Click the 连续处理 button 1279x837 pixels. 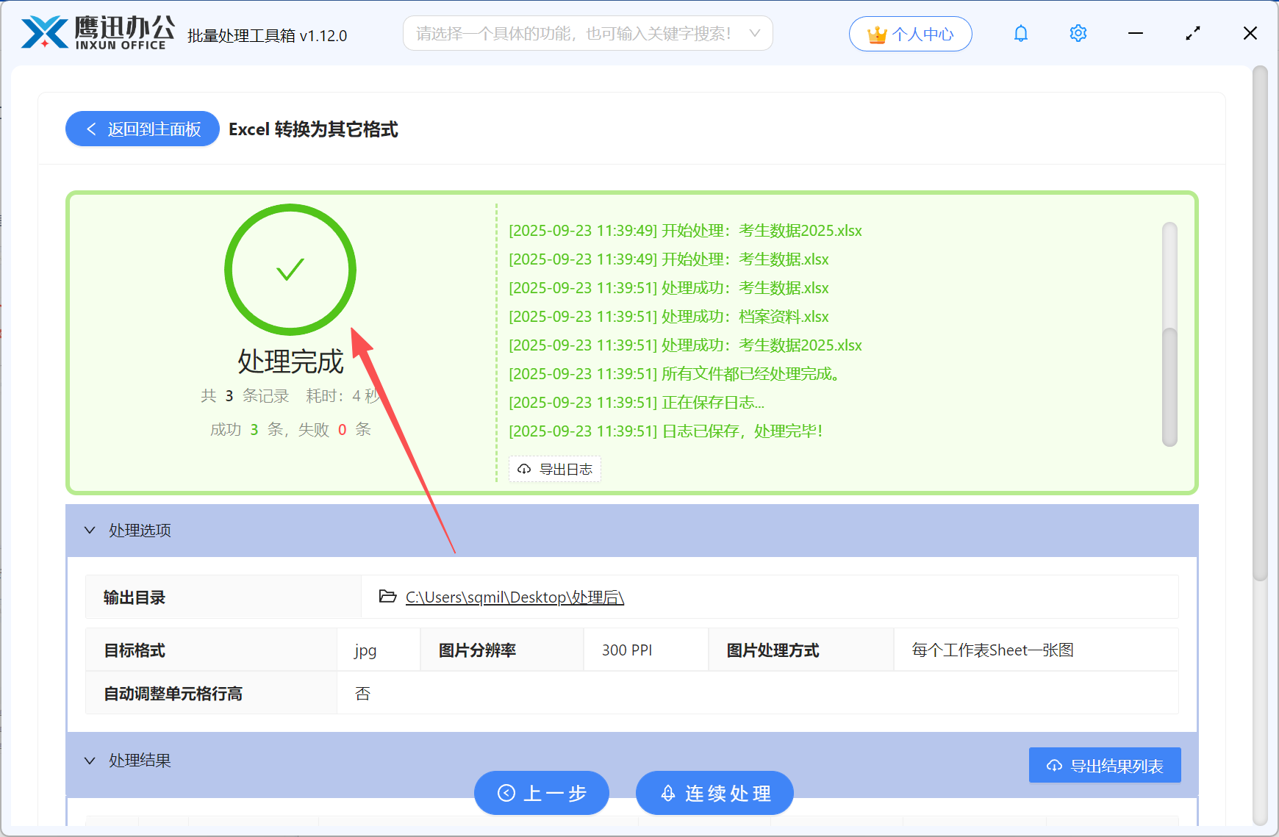[x=714, y=793]
